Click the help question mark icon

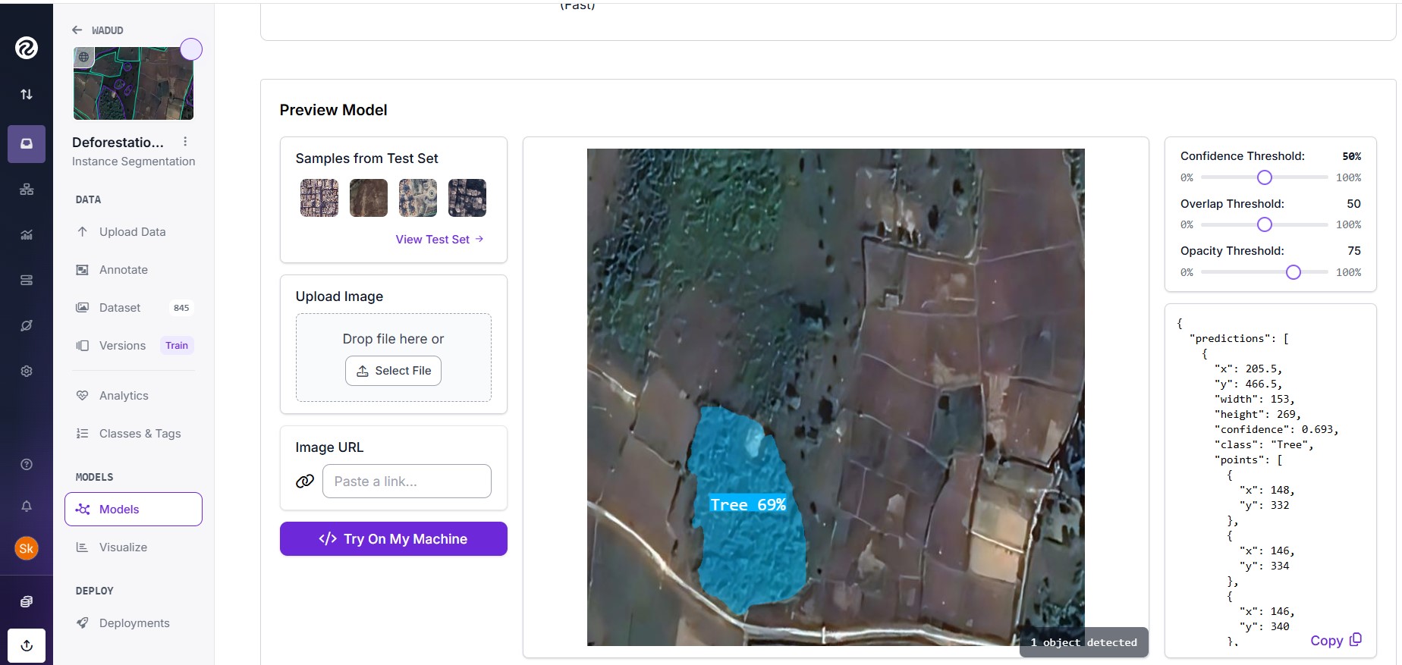tap(27, 464)
